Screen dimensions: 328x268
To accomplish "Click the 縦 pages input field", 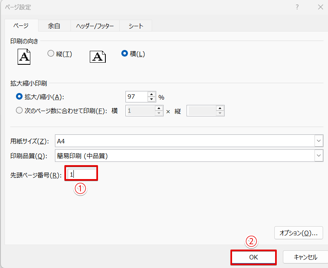I will click(202, 111).
